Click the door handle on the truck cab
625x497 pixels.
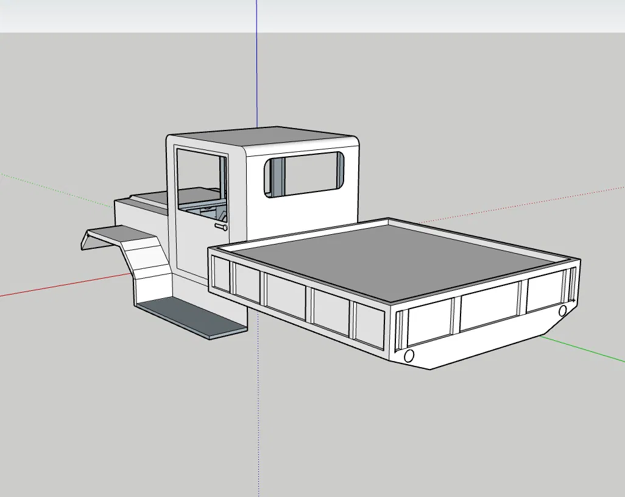point(222,227)
